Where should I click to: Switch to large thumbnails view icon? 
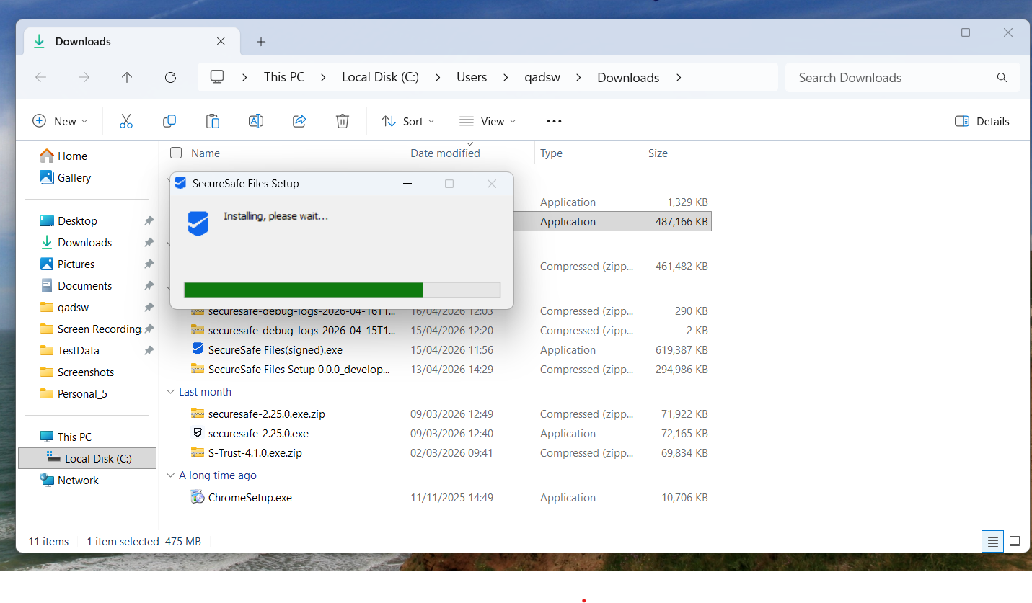pos(1015,541)
